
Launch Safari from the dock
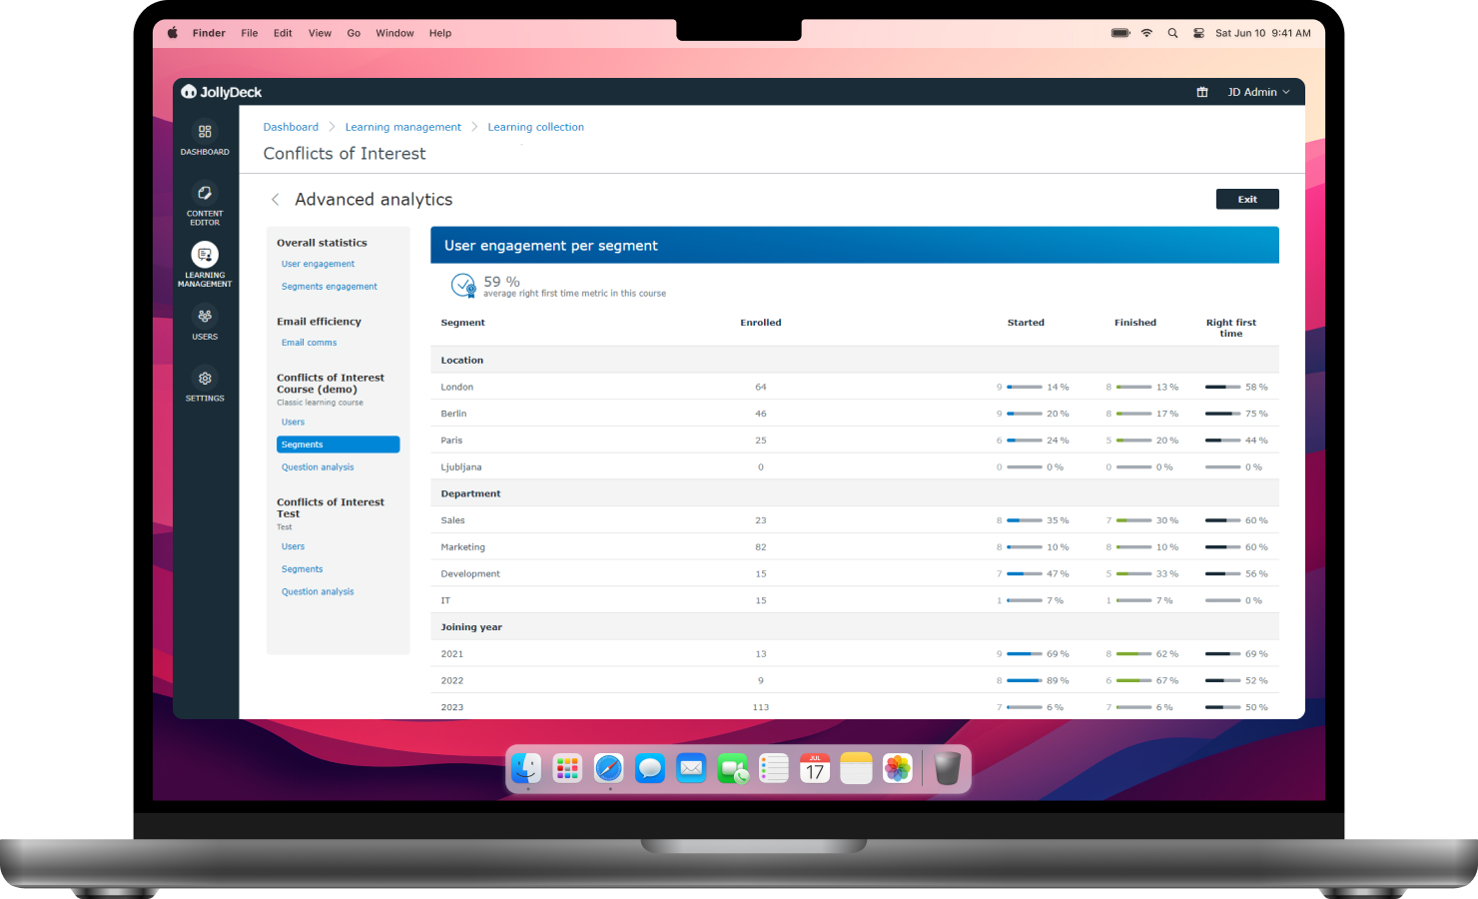[608, 768]
